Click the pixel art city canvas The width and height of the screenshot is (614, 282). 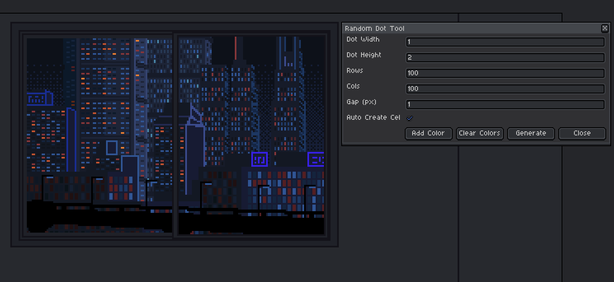(x=175, y=134)
